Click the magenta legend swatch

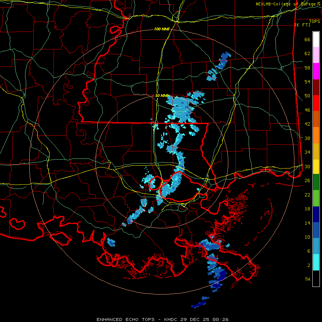[x=316, y=71]
